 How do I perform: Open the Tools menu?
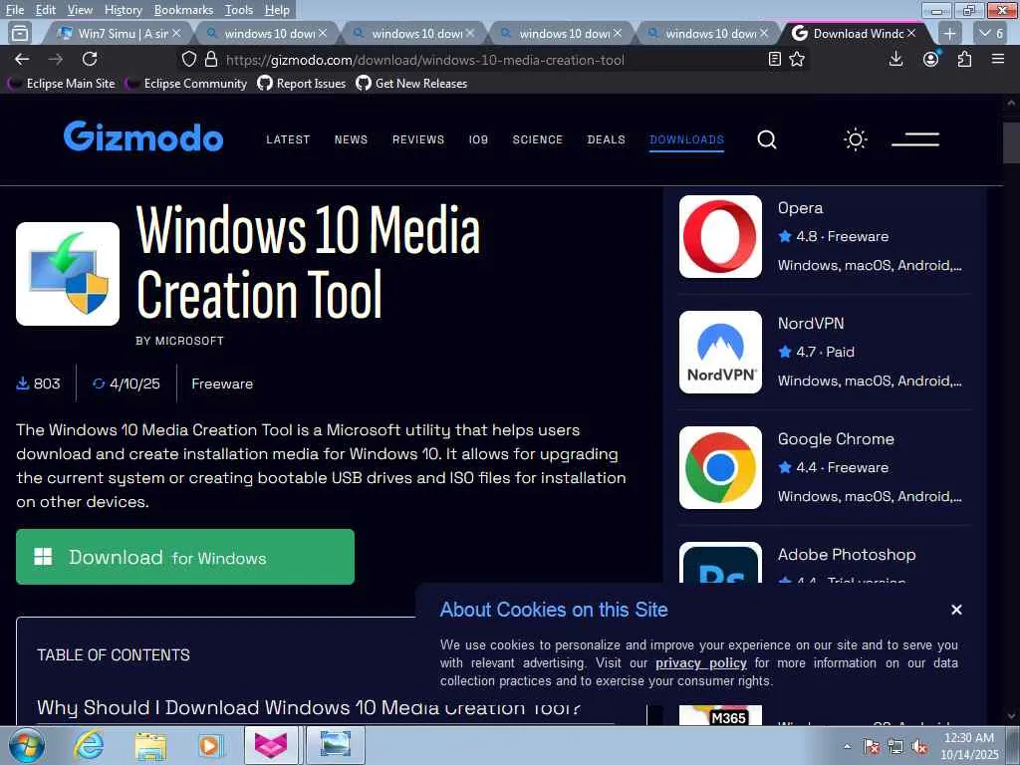click(x=239, y=9)
